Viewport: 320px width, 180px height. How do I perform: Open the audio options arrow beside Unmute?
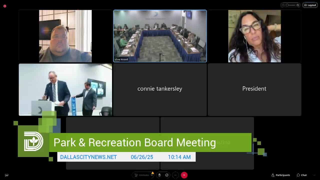152,175
